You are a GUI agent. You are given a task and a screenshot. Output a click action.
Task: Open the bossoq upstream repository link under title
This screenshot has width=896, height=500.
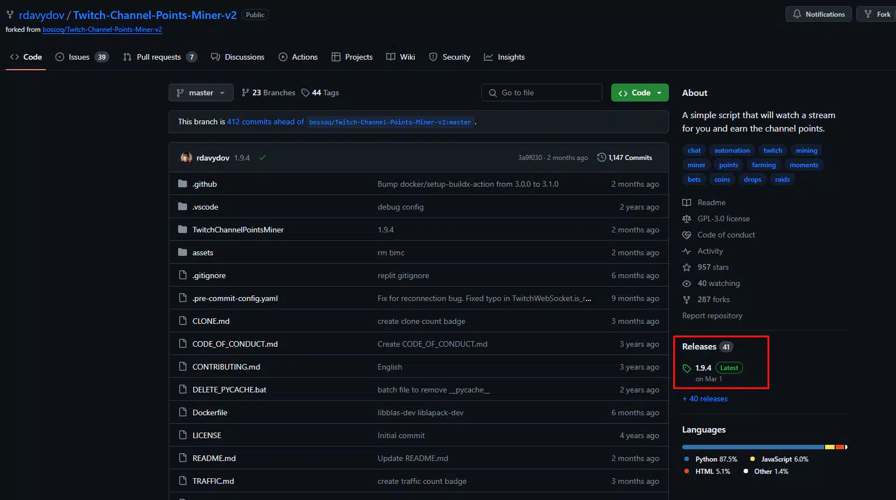tap(102, 30)
